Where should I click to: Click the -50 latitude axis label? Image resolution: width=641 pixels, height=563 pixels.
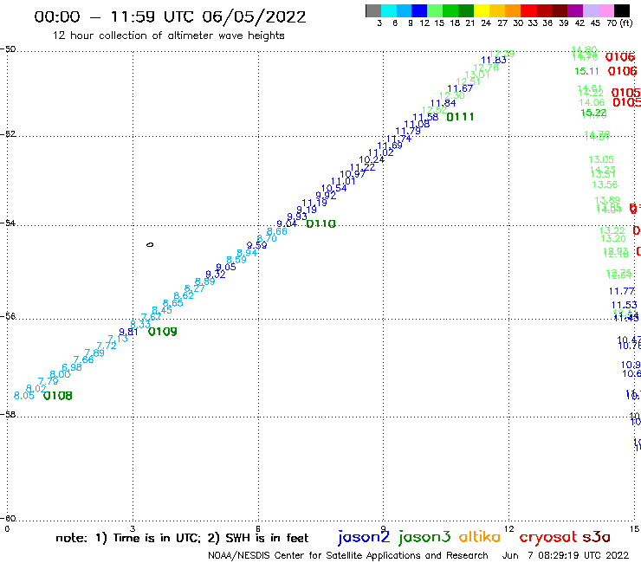pos(8,49)
